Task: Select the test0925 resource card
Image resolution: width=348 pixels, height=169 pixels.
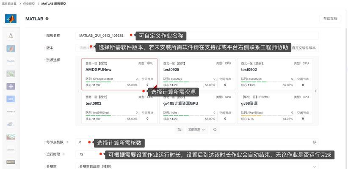Action: pyautogui.click(x=197, y=74)
